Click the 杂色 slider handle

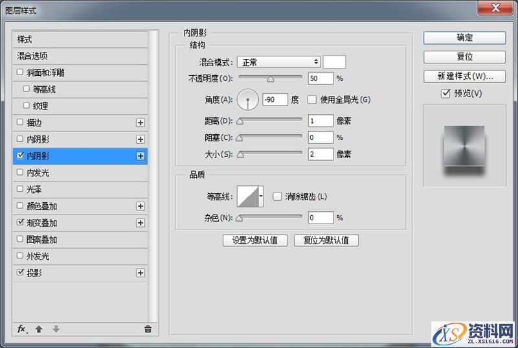240,218
